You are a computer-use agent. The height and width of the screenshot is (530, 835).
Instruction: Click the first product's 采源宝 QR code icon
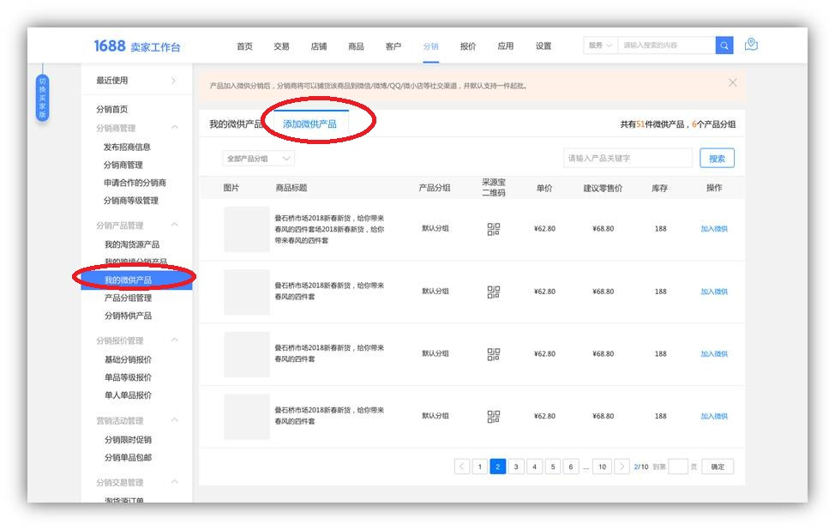pos(494,229)
